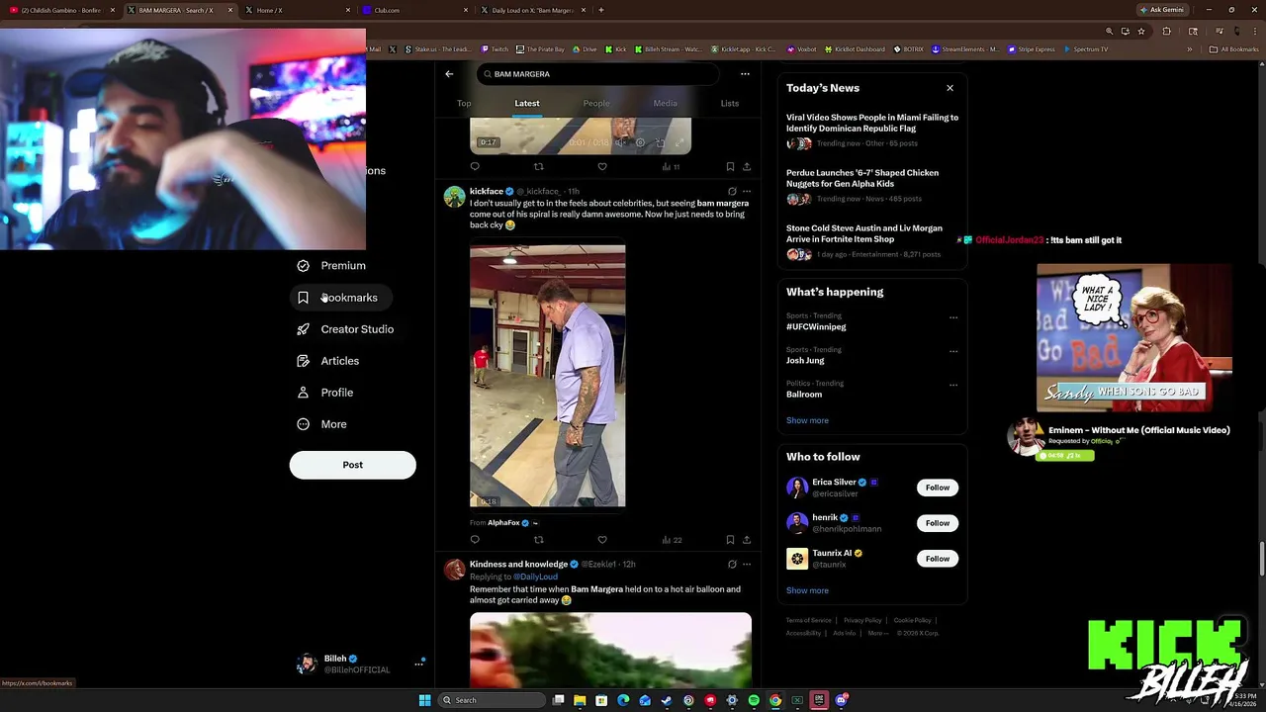Image resolution: width=1266 pixels, height=712 pixels.
Task: Open Articles in the sidebar
Action: [329, 361]
